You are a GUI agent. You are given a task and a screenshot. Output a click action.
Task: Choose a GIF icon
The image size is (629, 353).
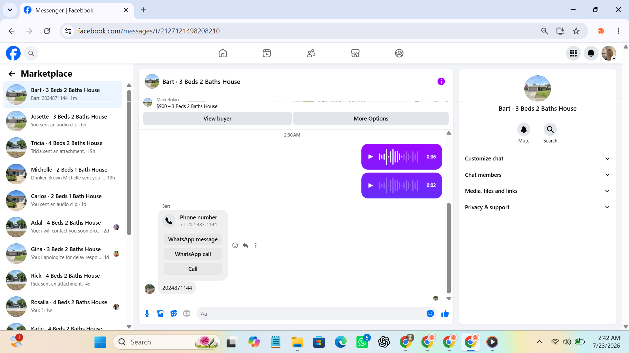pos(187,314)
